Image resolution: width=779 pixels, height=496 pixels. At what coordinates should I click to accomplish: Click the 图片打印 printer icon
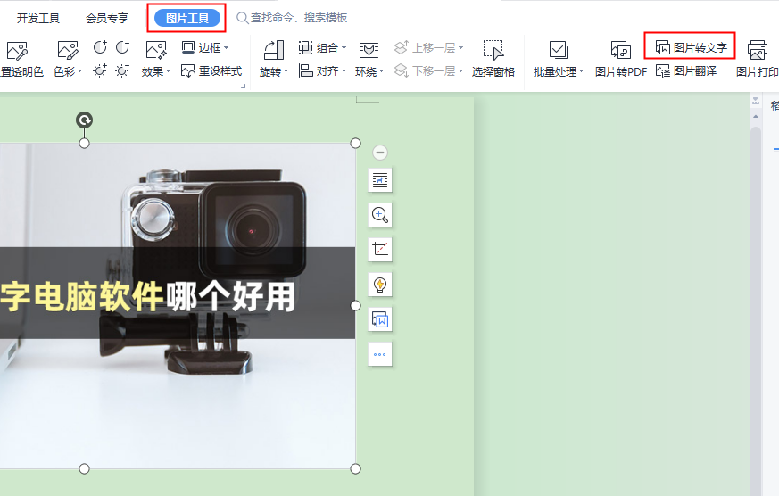758,50
